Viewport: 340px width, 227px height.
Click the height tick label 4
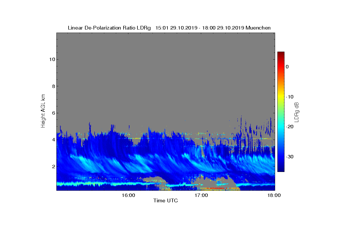pyautogui.click(x=53, y=140)
